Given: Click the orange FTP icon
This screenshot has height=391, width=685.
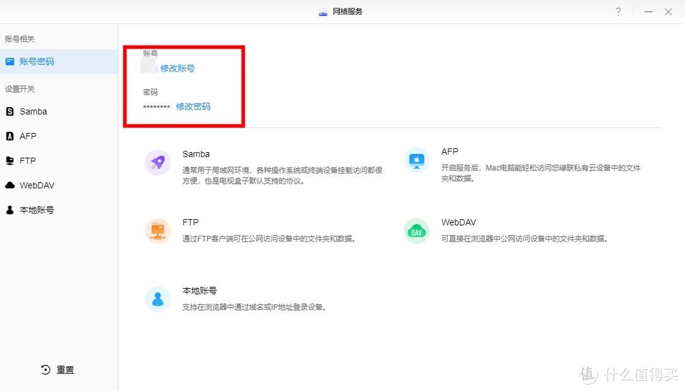Looking at the screenshot, I should (x=157, y=231).
